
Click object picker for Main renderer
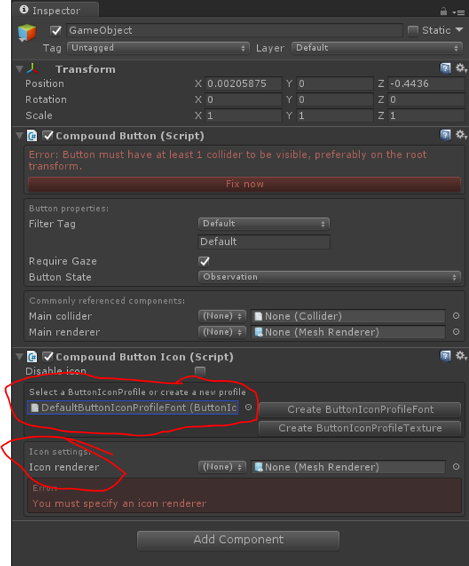pos(456,332)
